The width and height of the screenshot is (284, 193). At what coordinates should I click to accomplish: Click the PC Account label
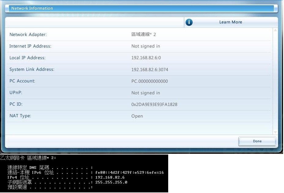pyautogui.click(x=22, y=81)
